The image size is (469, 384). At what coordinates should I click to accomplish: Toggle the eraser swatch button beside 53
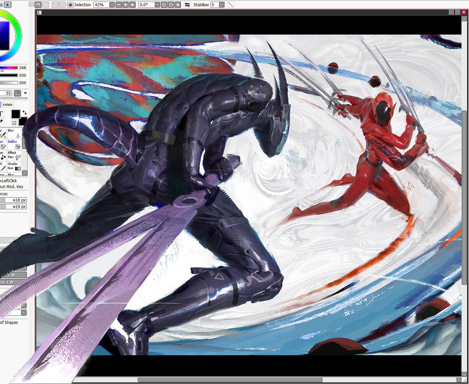point(18,93)
